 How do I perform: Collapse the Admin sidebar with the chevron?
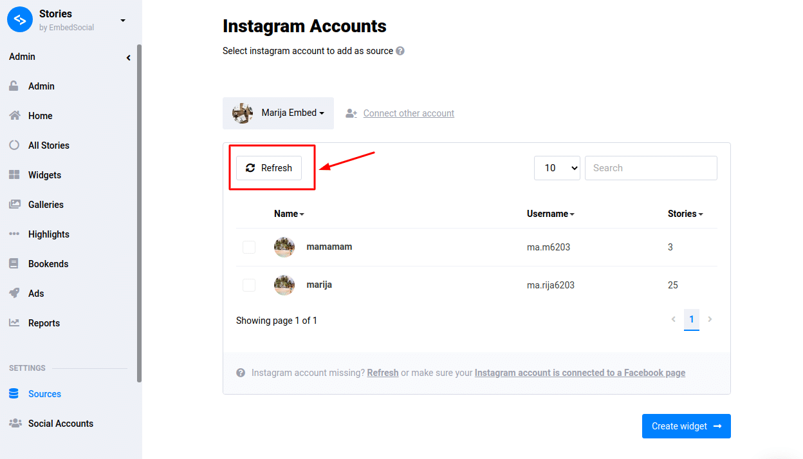pos(129,57)
